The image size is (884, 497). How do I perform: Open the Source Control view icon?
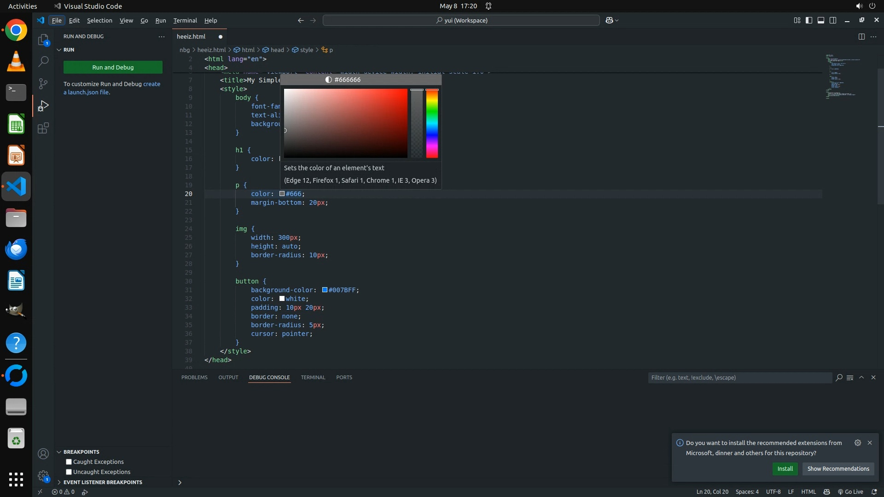43,83
